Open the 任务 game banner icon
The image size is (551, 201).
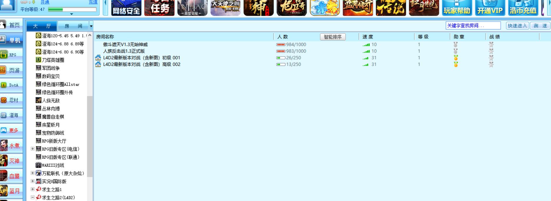click(159, 8)
